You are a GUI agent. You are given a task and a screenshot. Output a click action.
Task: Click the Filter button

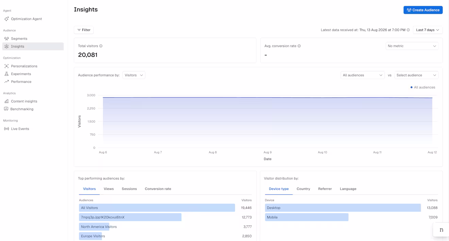pos(84,30)
